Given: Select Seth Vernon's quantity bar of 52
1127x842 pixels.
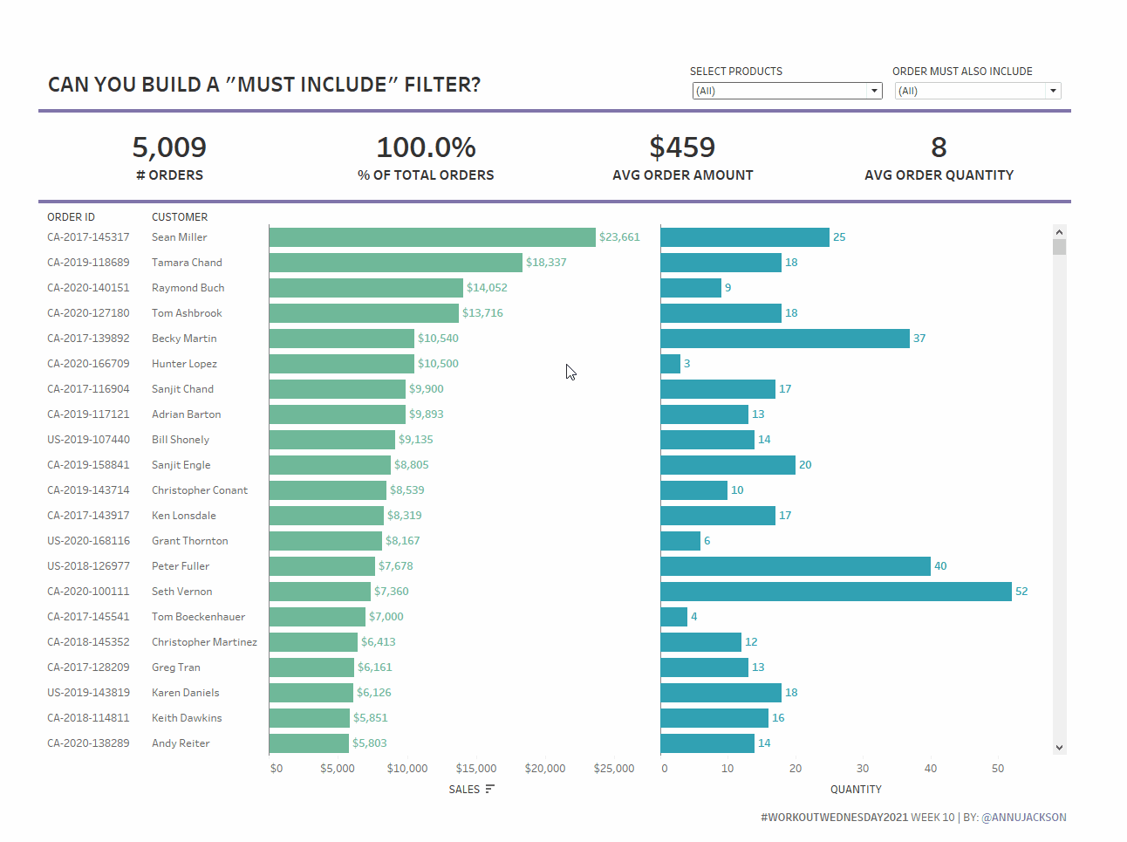Looking at the screenshot, I should (x=836, y=592).
